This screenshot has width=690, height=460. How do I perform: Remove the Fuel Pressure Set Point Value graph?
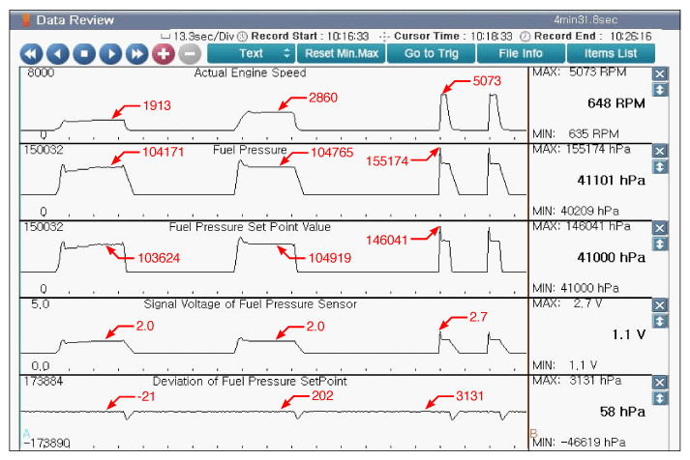pyautogui.click(x=660, y=228)
